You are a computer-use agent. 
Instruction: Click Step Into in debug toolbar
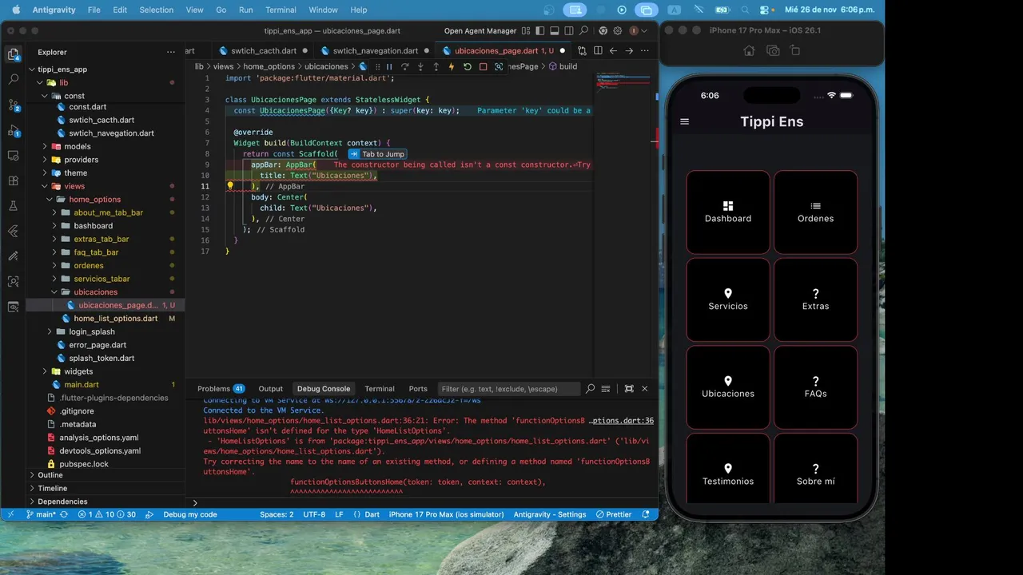pos(420,67)
